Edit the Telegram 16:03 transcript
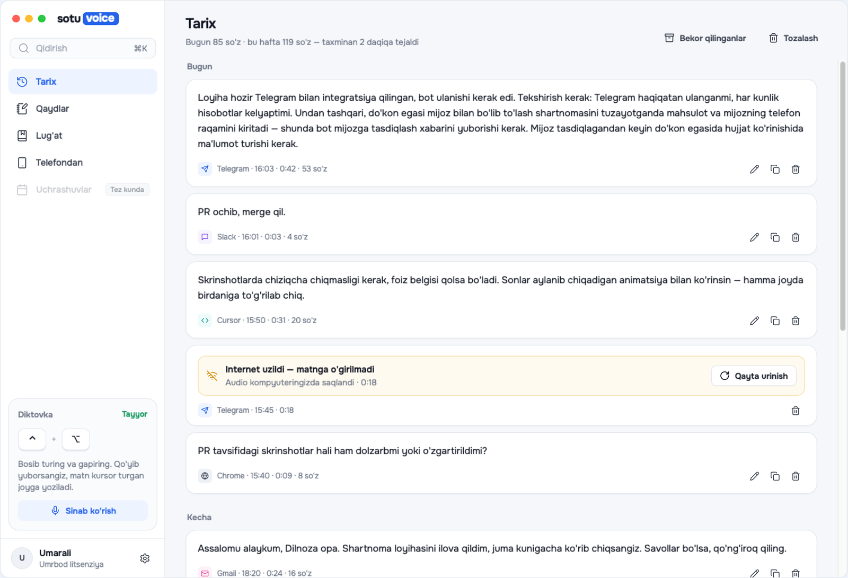 (x=754, y=169)
